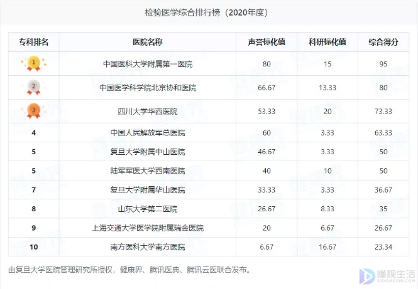Screen dimensions: 418x289
Task: Click total score 50 in 中山医院 row
Action: [383, 152]
